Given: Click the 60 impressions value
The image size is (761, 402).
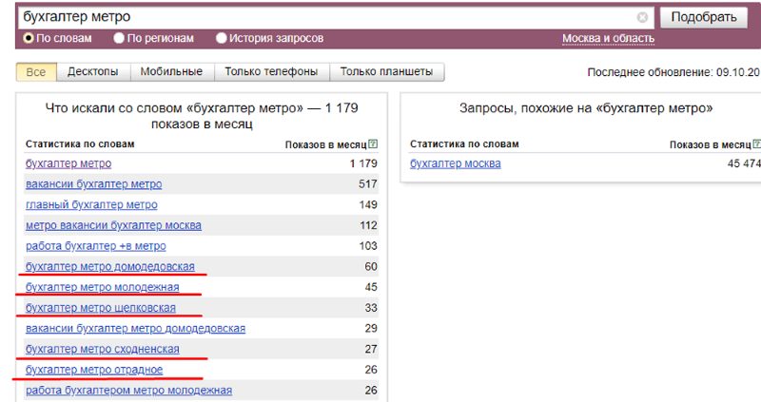Looking at the screenshot, I should pyautogui.click(x=371, y=267).
